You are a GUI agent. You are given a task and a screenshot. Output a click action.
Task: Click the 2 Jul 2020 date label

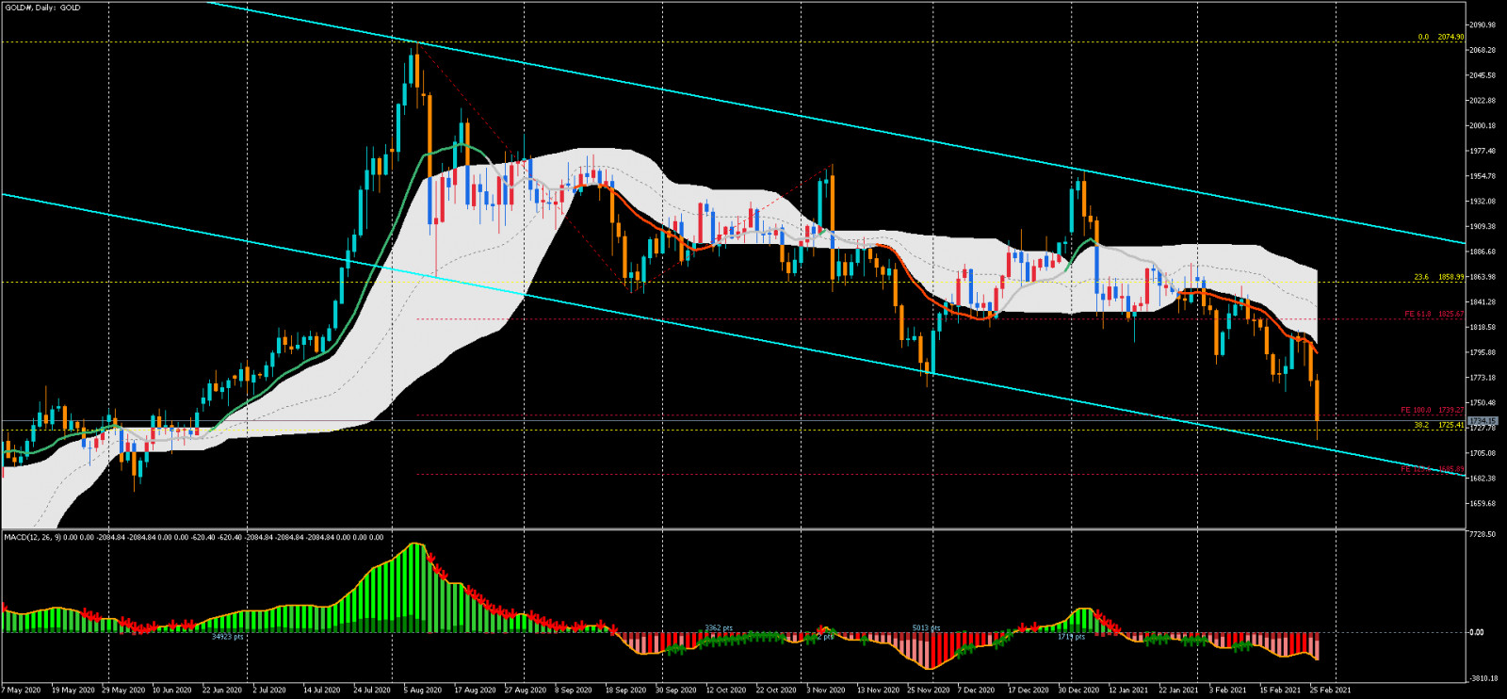coord(269,691)
